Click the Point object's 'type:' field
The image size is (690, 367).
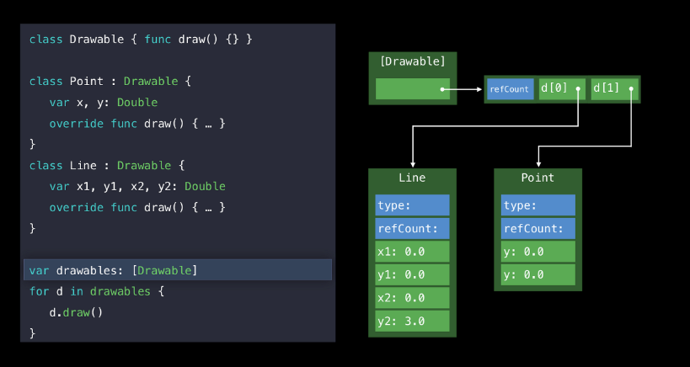(538, 205)
